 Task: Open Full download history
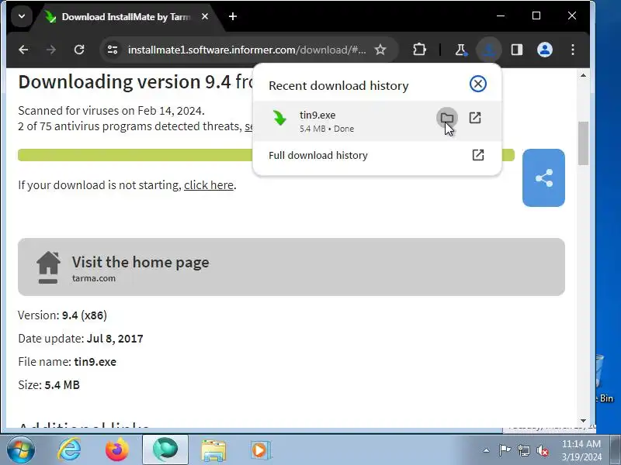click(376, 155)
